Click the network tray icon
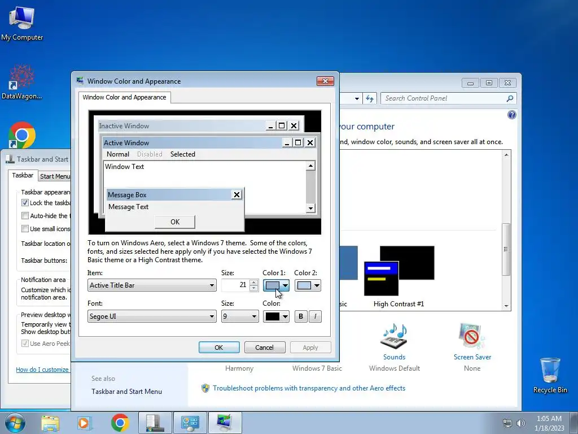Image resolution: width=578 pixels, height=434 pixels. [x=507, y=423]
